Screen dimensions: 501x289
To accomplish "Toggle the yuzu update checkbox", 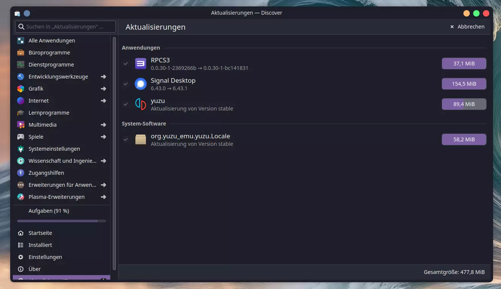I will (x=126, y=104).
